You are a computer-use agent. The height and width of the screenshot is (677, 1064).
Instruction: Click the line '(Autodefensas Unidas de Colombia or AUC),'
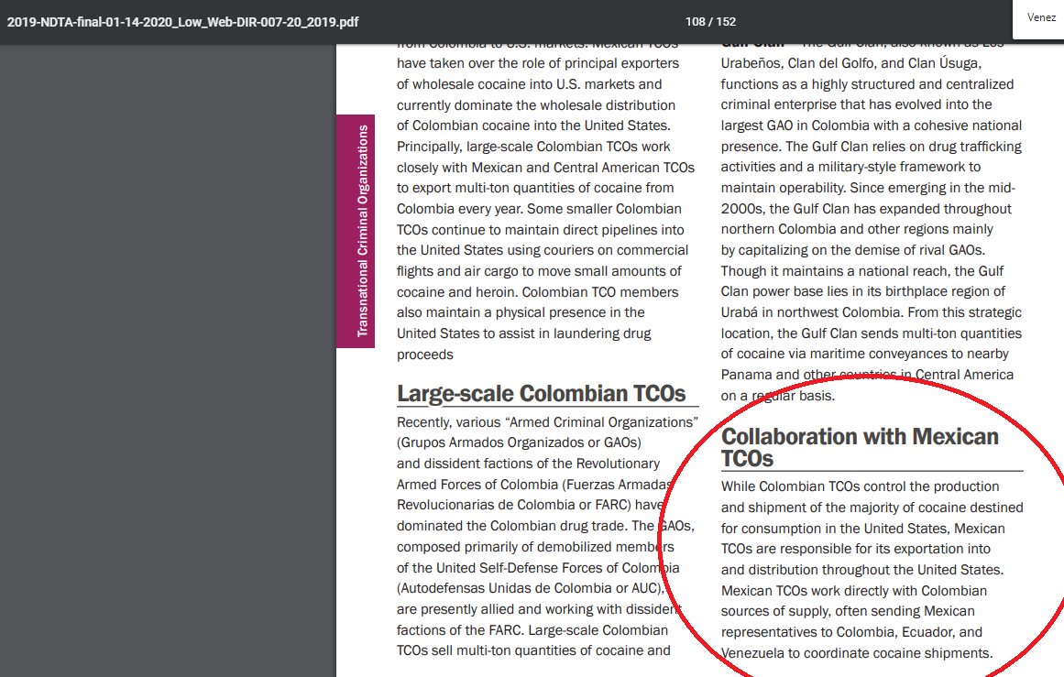[530, 588]
